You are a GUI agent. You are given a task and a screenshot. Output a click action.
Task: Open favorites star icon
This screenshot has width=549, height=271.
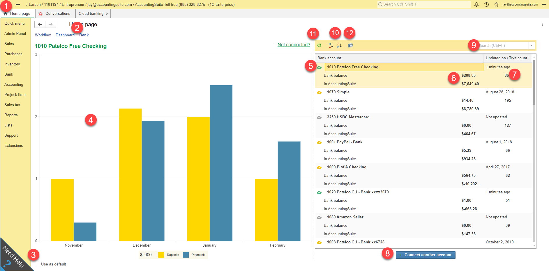pos(496,5)
